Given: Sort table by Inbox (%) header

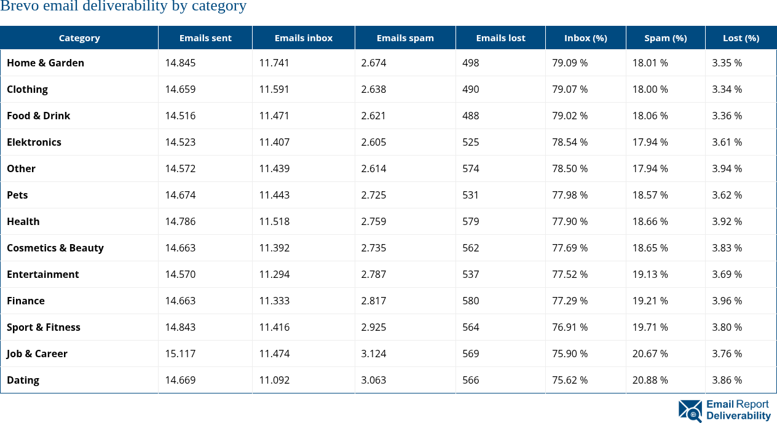Looking at the screenshot, I should [585, 38].
